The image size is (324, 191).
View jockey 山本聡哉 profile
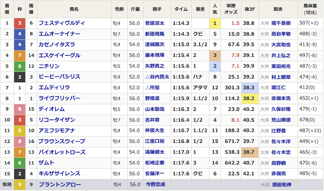(154, 109)
